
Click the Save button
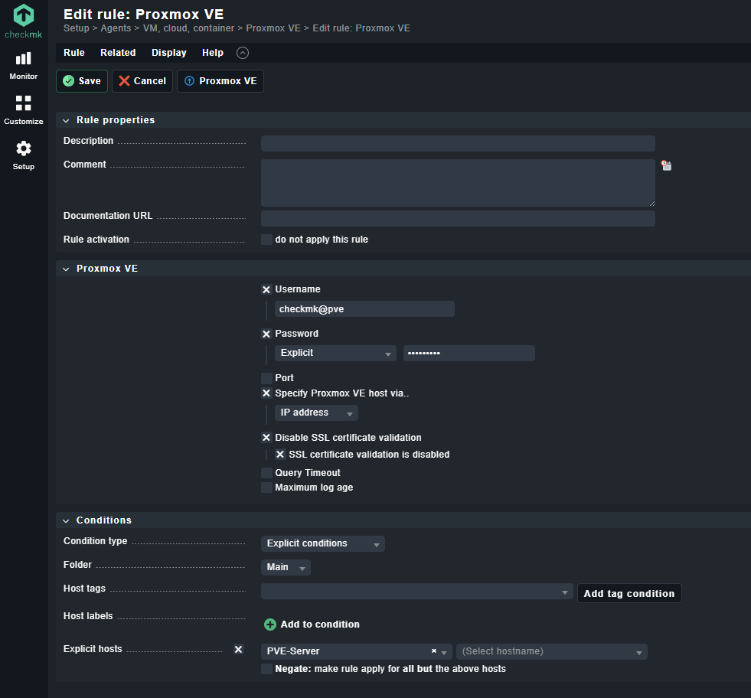82,81
